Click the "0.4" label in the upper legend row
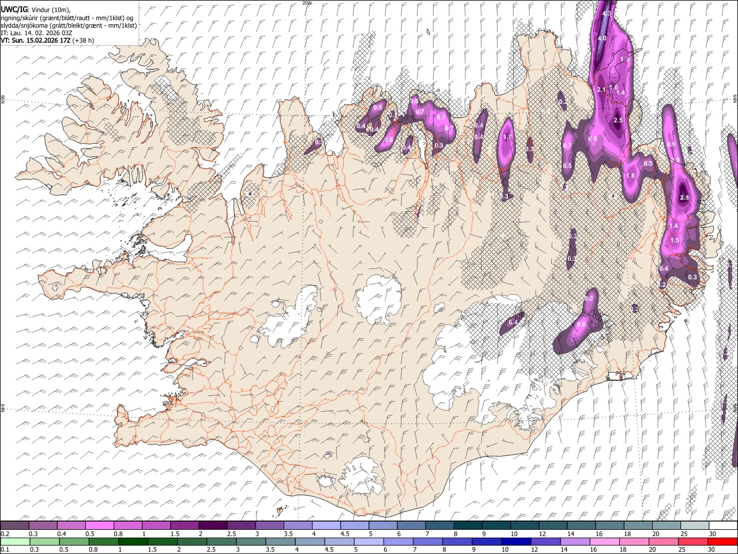 62,534
